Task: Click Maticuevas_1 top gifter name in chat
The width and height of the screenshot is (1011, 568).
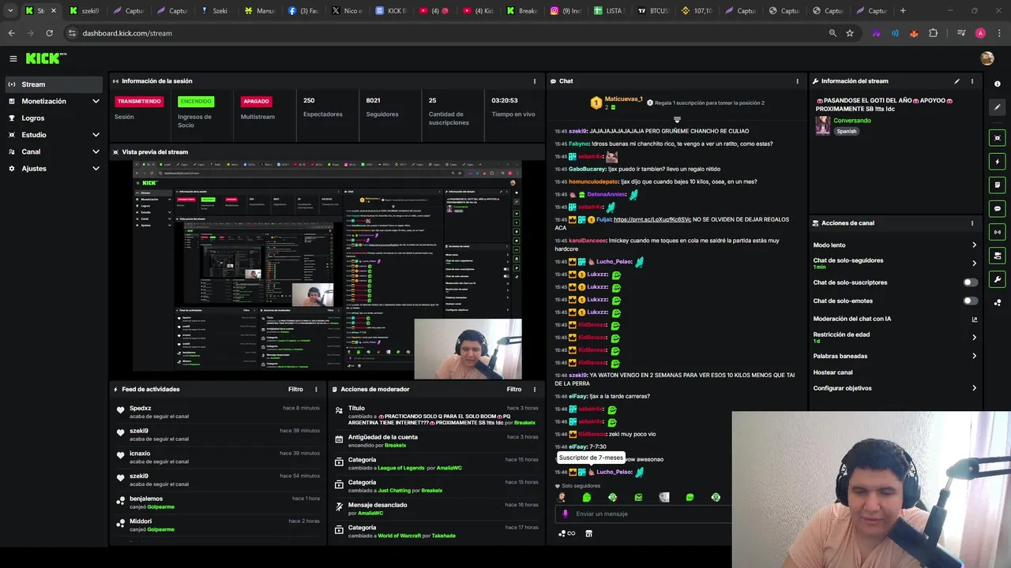Action: pyautogui.click(x=623, y=99)
